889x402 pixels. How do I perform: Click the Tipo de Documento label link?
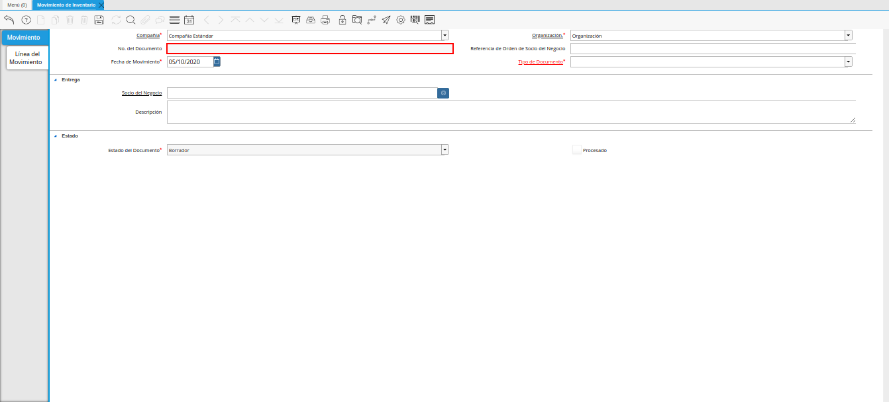pos(541,61)
